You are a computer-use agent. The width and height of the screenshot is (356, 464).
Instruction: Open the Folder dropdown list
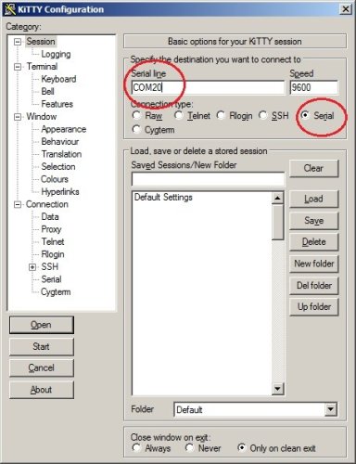pos(330,409)
